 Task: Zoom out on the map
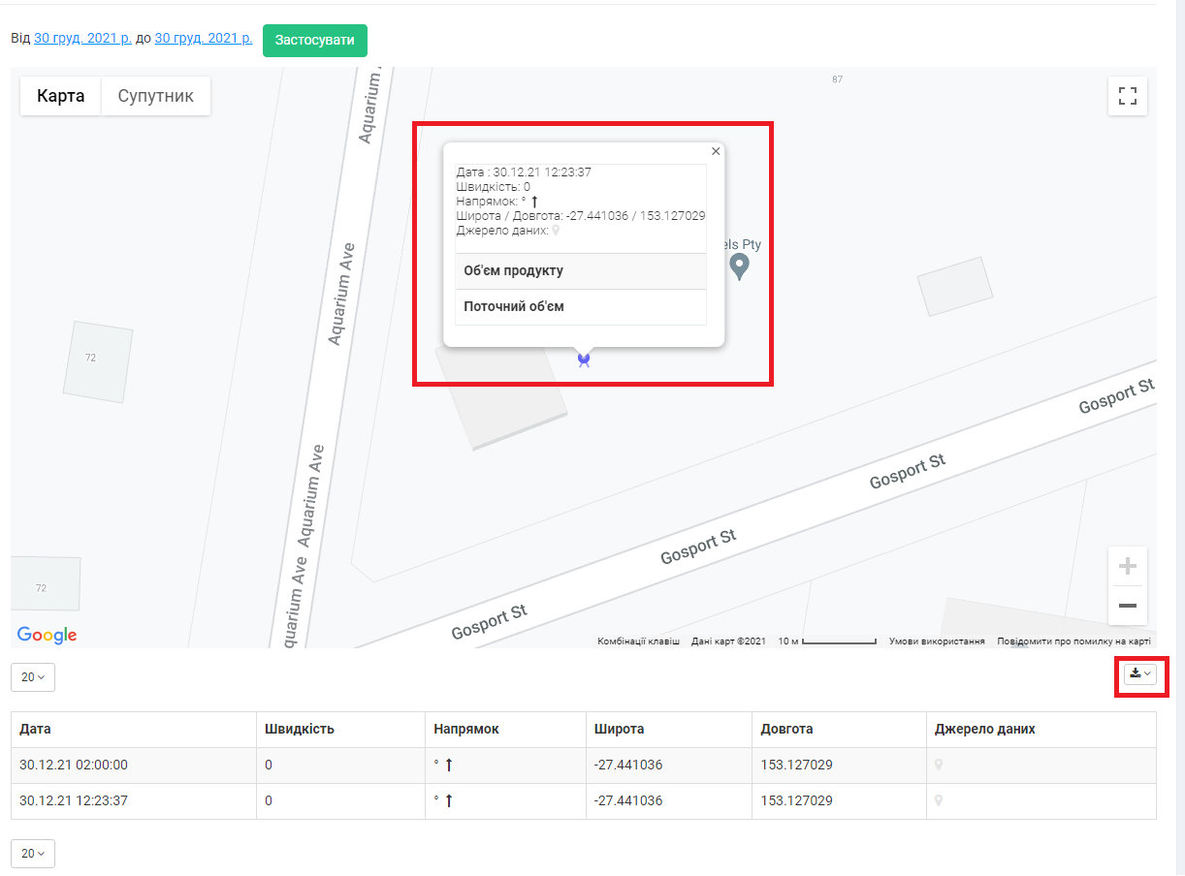(x=1127, y=606)
